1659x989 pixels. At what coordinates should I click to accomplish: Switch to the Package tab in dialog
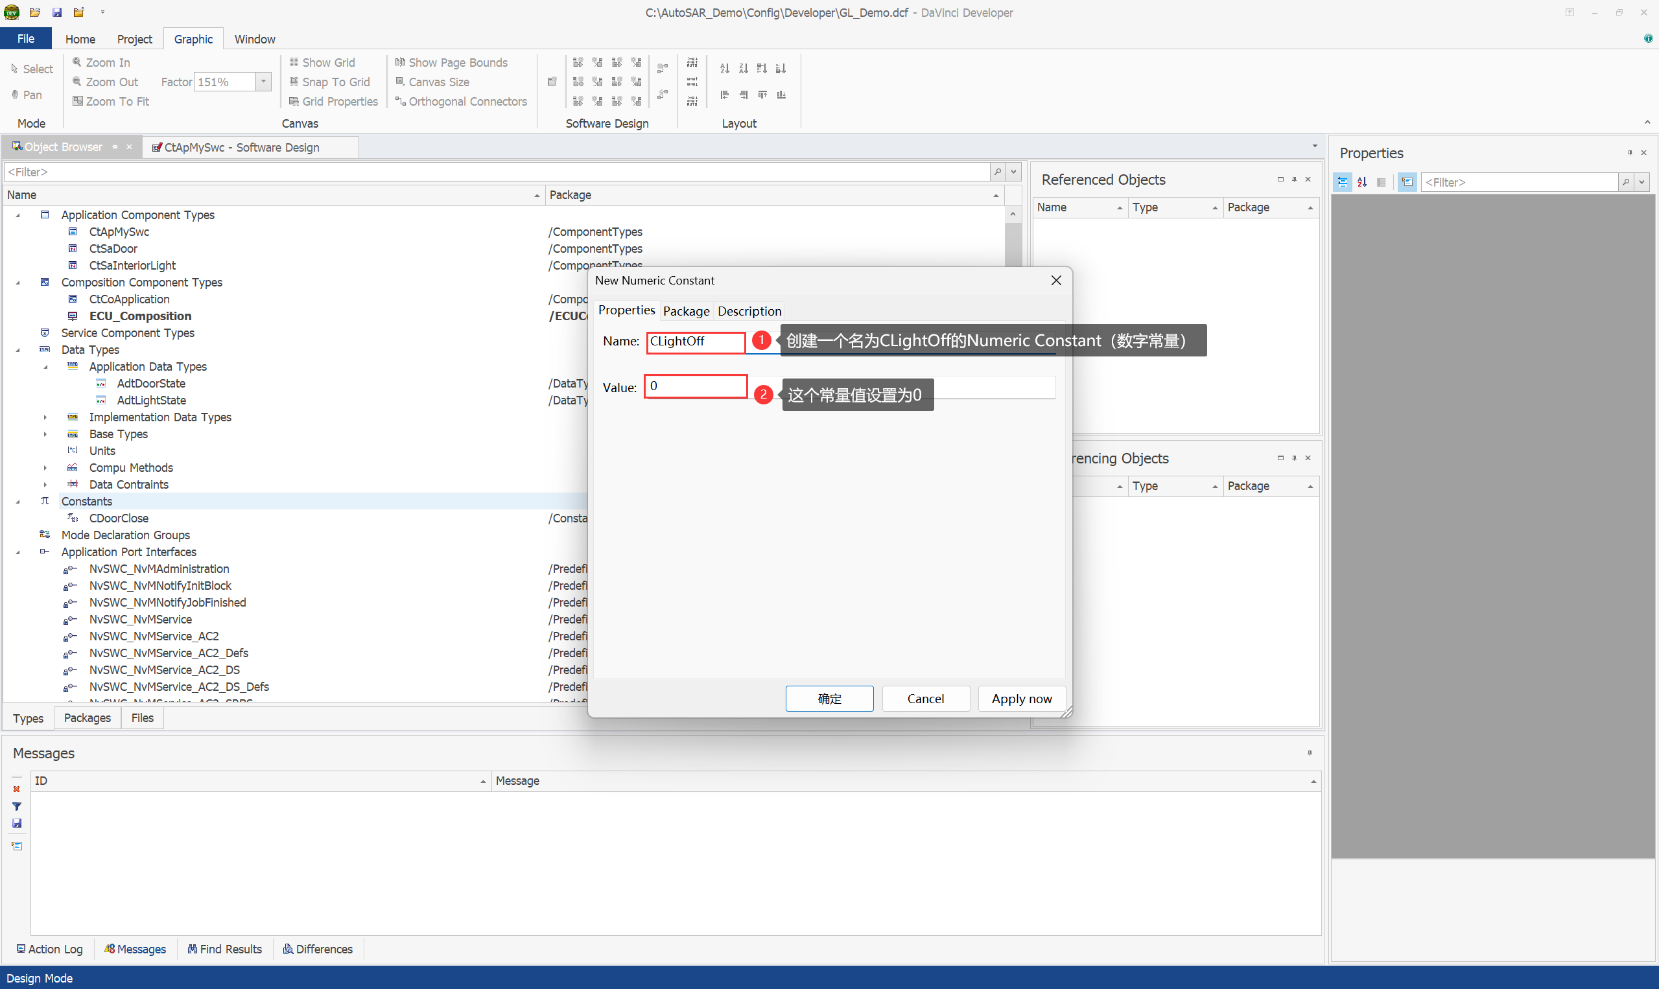[x=686, y=311]
